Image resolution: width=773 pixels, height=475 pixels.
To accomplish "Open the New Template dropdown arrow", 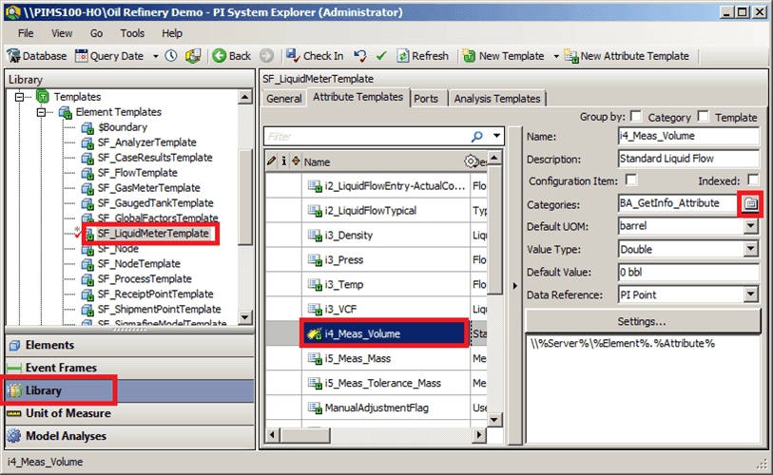I will tap(556, 57).
